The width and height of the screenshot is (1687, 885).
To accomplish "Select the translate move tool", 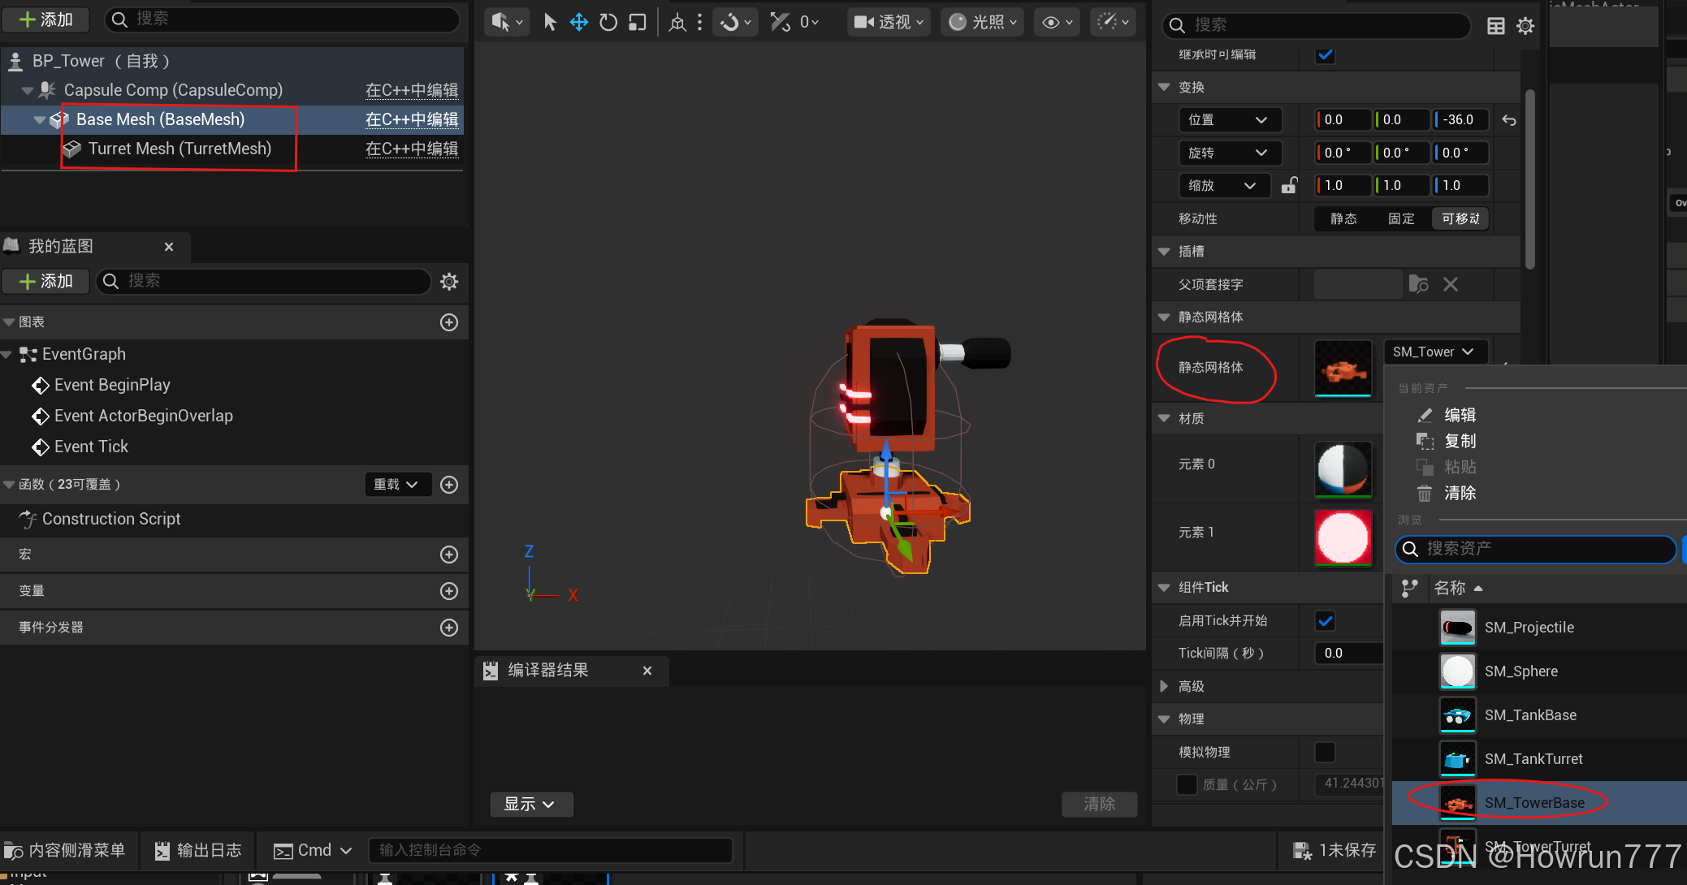I will (579, 22).
